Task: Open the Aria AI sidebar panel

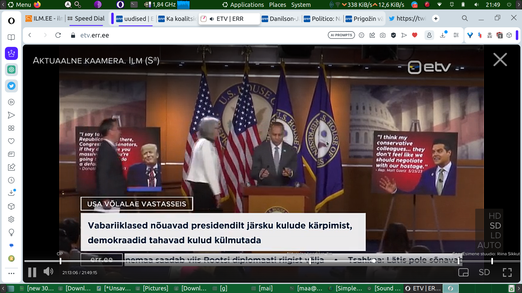Action: (x=11, y=53)
